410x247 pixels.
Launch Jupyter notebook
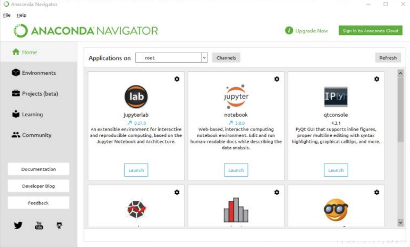pos(236,170)
